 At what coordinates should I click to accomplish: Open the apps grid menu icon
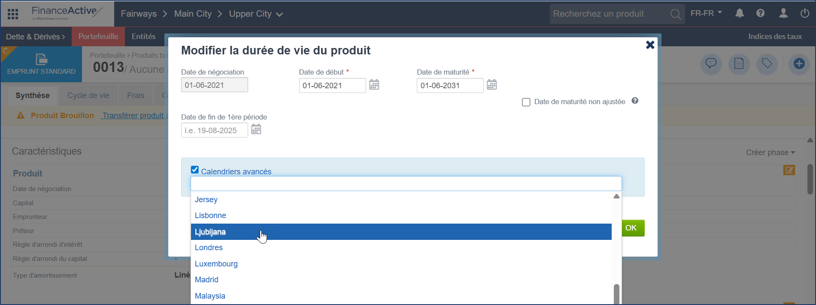[x=13, y=14]
